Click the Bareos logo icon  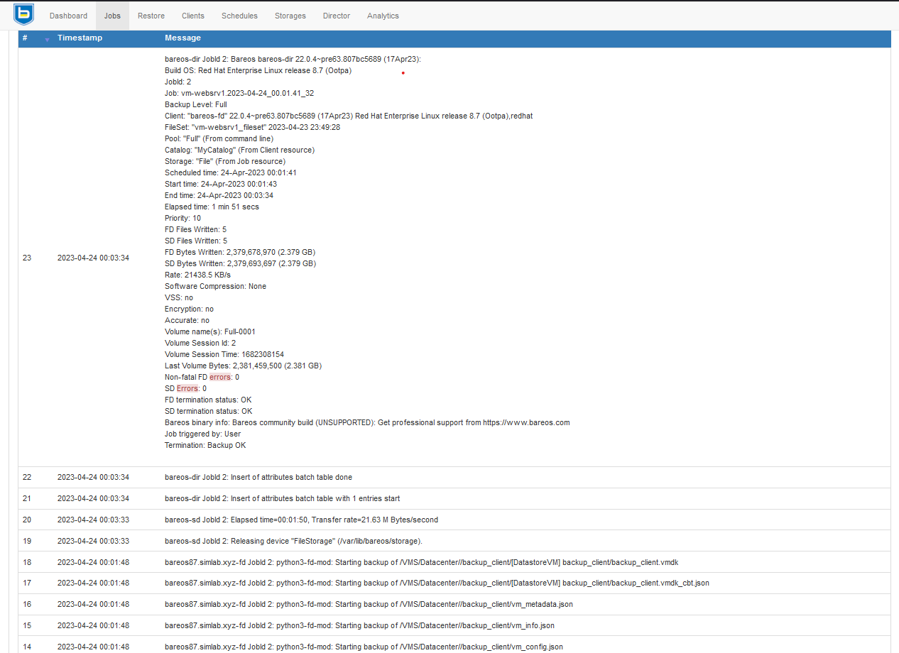(x=23, y=14)
